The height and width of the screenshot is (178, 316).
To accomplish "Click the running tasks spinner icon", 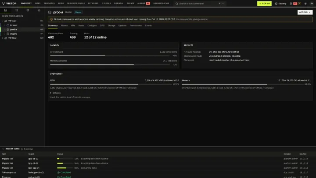I will (22, 149).
